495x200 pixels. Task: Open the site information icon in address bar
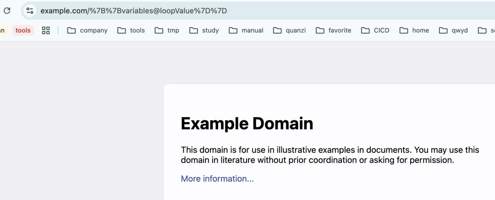(x=30, y=11)
